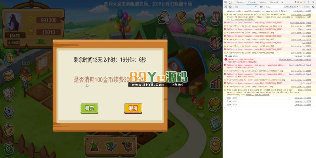
Task: Activate the DevTools inspect element picker
Action: pos(226,2)
